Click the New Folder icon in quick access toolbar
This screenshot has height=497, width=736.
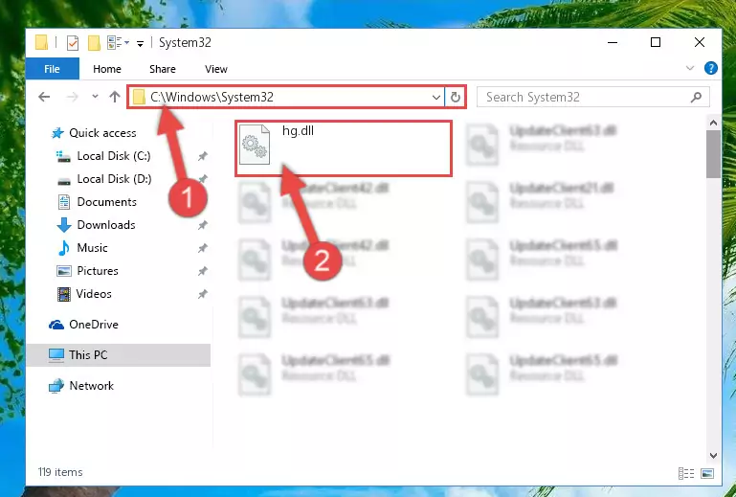94,43
